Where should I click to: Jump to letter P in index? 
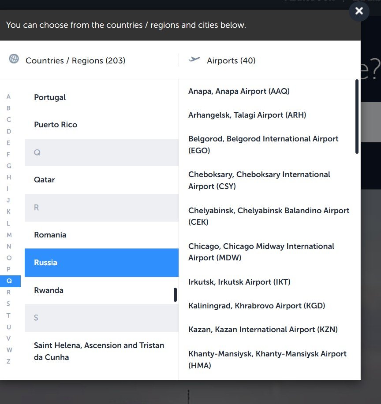(8, 269)
